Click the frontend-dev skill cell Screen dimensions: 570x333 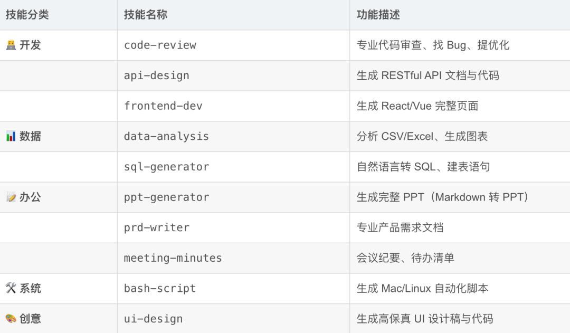coord(233,106)
